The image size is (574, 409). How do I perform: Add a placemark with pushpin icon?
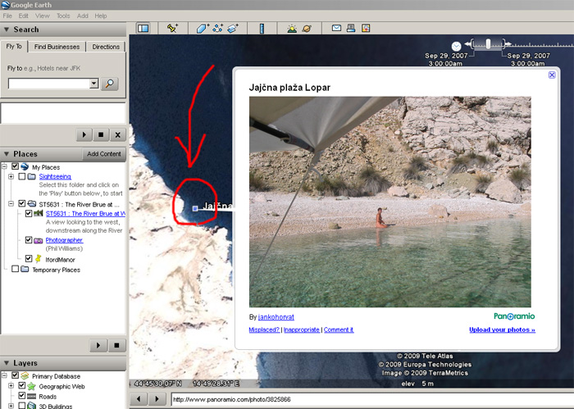[172, 28]
